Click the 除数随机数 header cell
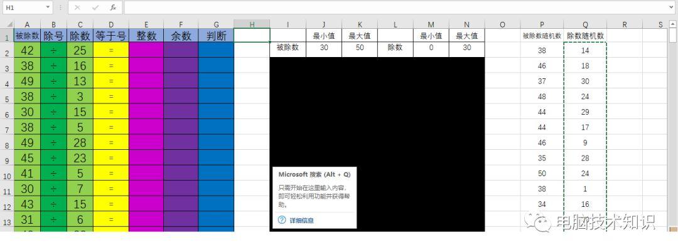 tap(585, 36)
